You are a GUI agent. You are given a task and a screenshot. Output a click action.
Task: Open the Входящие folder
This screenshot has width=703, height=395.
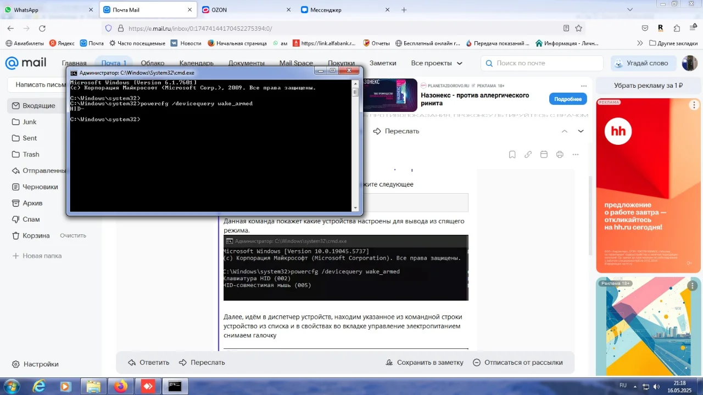pyautogui.click(x=38, y=105)
